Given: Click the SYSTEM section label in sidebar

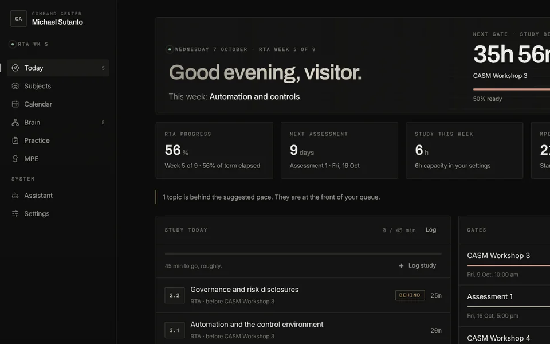Looking at the screenshot, I should 23,179.
